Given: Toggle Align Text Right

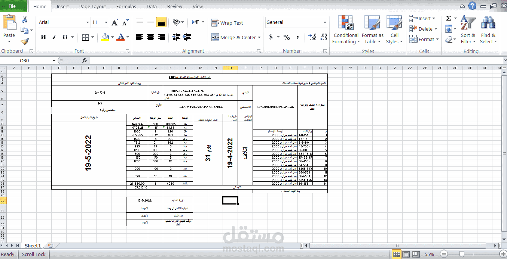Looking at the screenshot, I should pyautogui.click(x=161, y=37).
